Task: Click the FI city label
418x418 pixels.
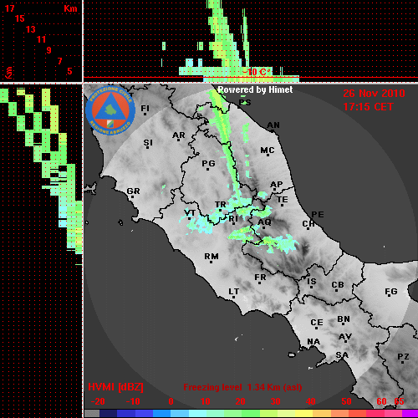Action: [x=145, y=108]
